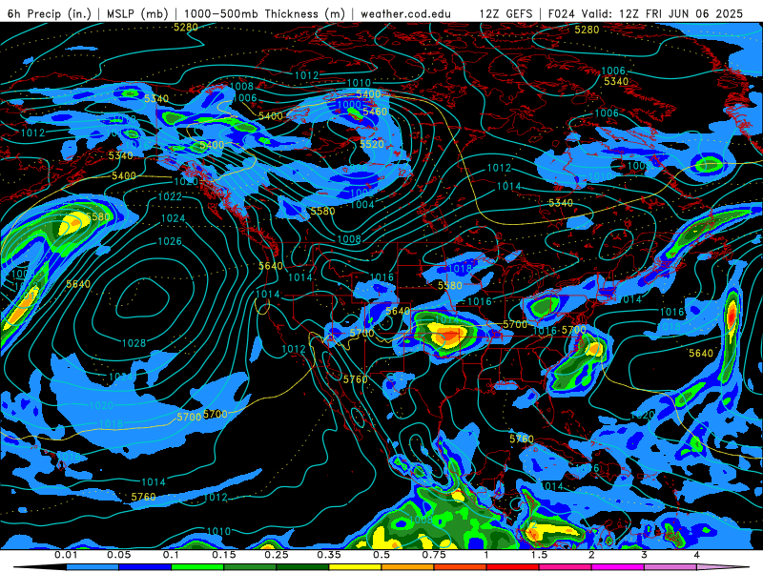Viewport: 763px width, 572px height.
Task: Click the 0.35 value on precip scale
Action: pos(329,555)
